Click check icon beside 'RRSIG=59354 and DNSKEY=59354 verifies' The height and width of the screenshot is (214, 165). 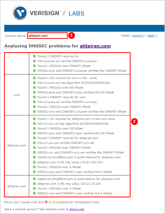point(34,133)
